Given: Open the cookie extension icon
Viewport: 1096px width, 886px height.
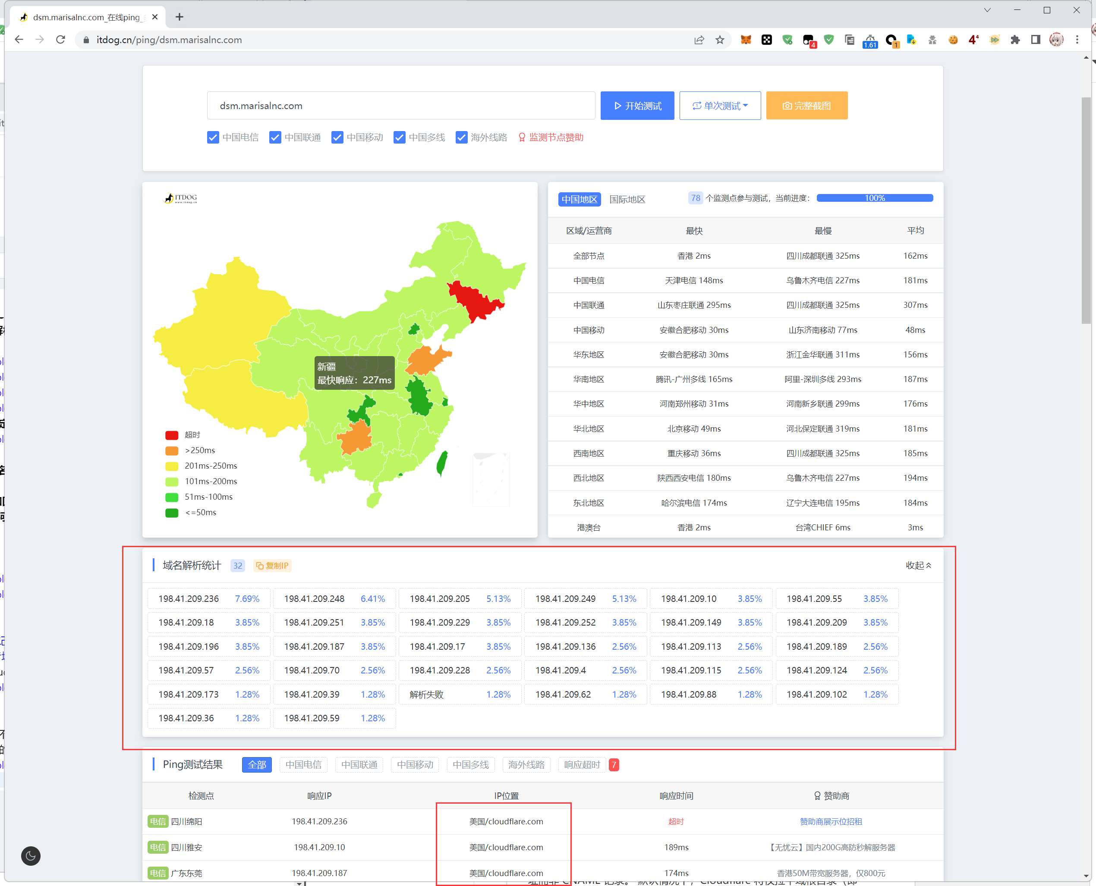Looking at the screenshot, I should tap(953, 40).
